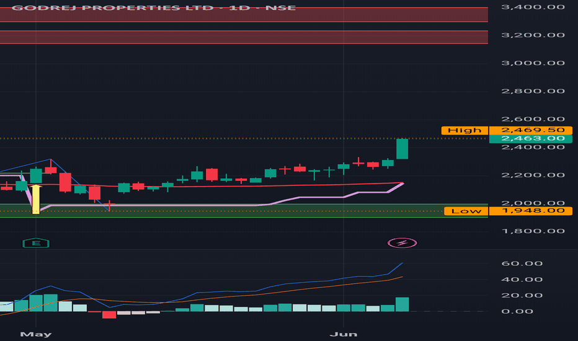Click the 40.00 indicator scale label
The image size is (578, 341).
click(522, 280)
